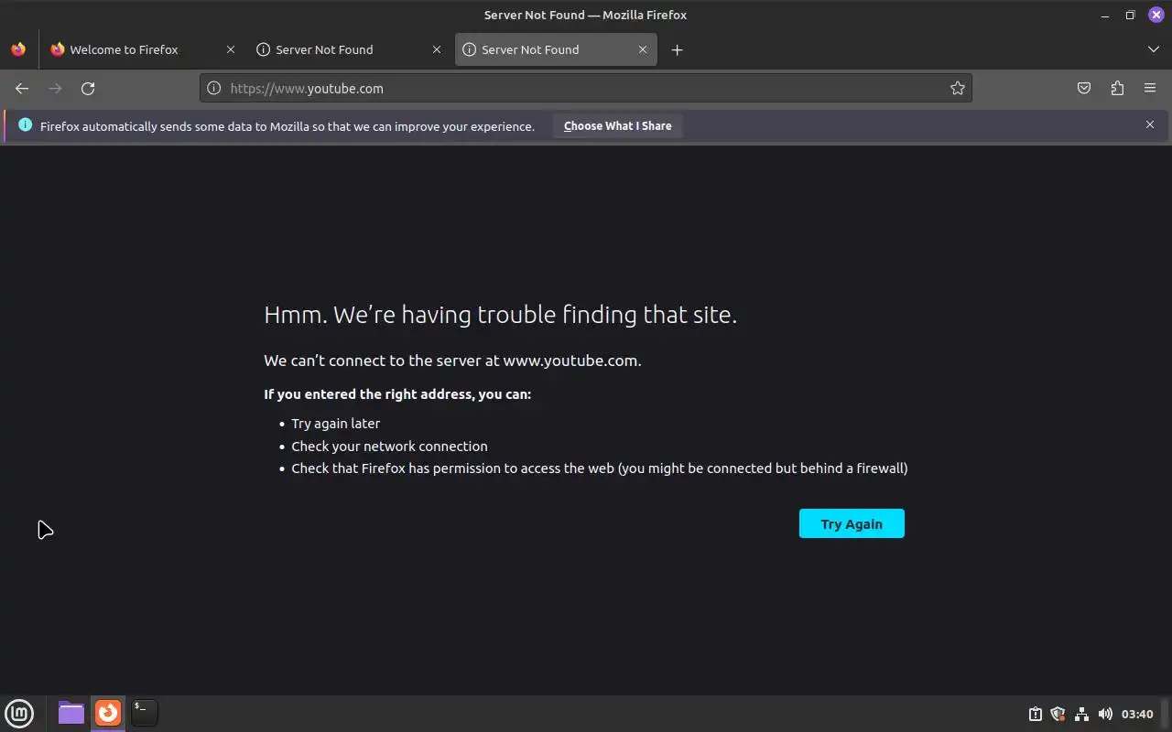
Task: Click the Choose What I Share button
Action: (618, 126)
